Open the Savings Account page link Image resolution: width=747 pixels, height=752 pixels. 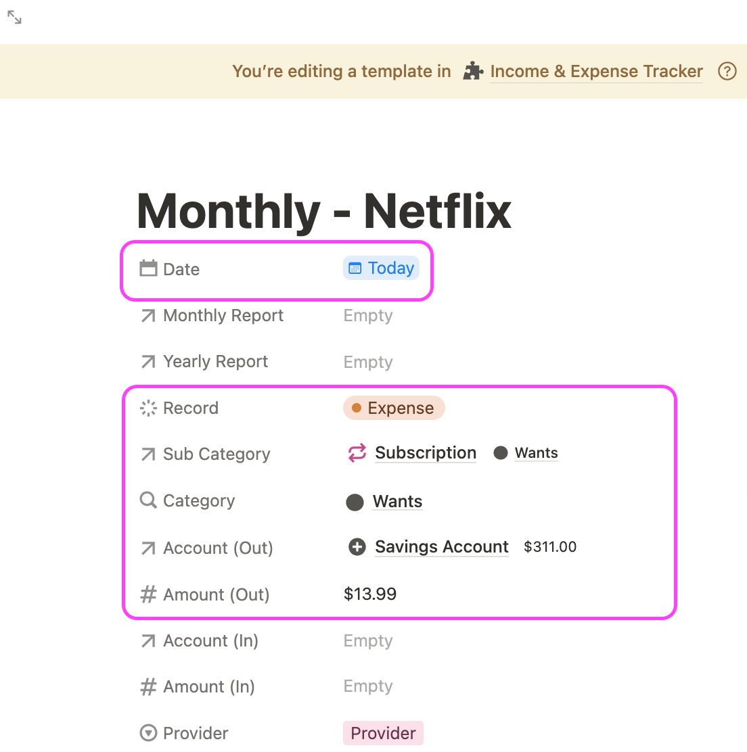(442, 546)
